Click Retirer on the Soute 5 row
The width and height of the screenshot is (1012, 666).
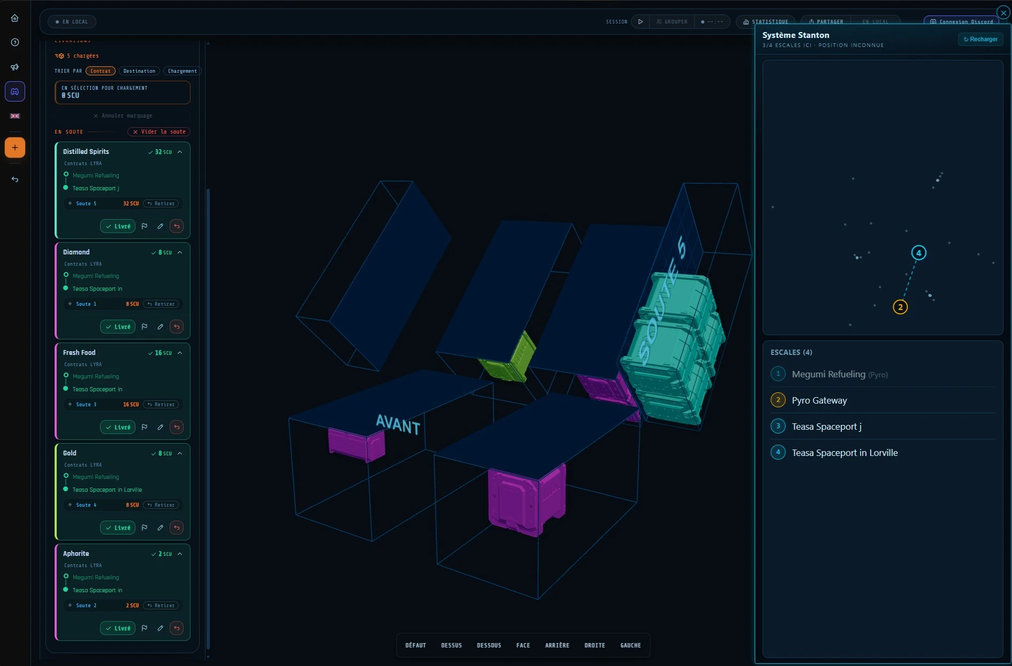click(161, 204)
